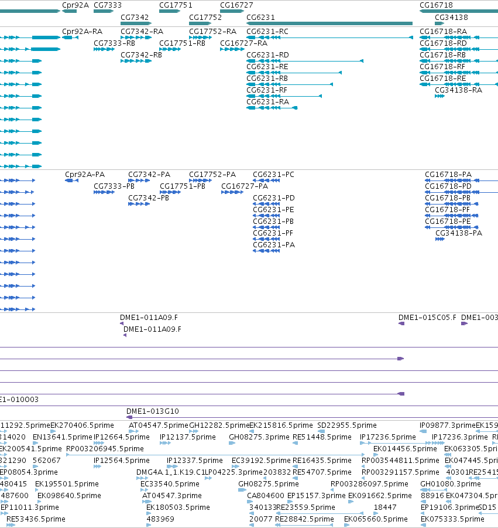Click protein CG17752-PA
The image size is (498, 528).
[x=212, y=175]
